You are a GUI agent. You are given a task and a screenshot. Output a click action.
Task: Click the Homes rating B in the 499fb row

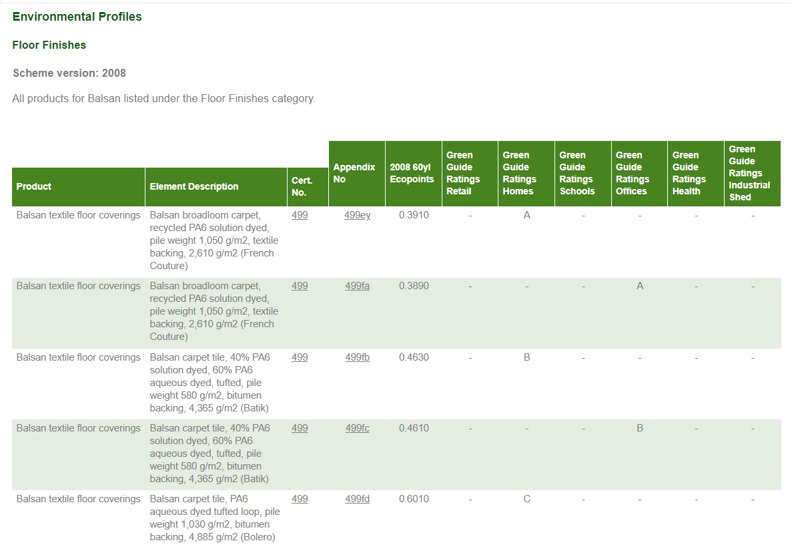527,357
